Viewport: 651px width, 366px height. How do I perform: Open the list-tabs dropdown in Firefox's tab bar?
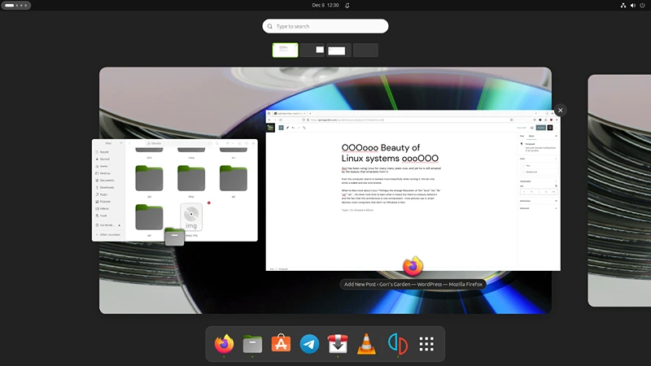(536, 113)
